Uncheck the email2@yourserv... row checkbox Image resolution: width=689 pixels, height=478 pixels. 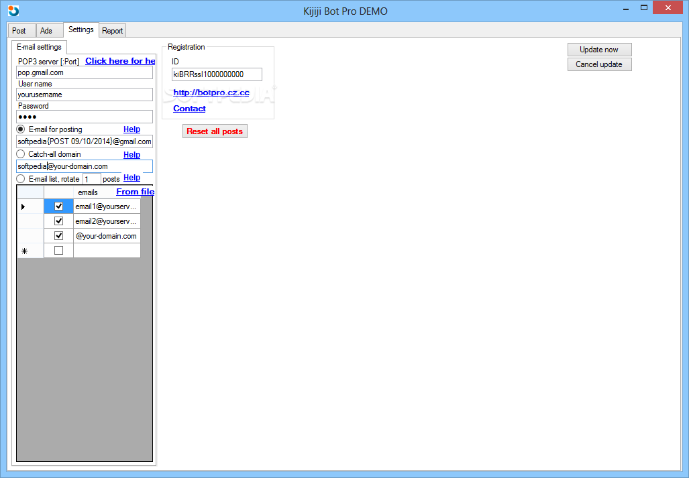(x=58, y=221)
